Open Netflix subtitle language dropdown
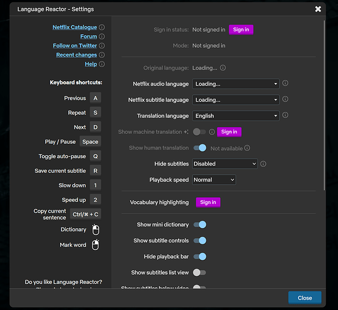Image resolution: width=338 pixels, height=310 pixels. (236, 100)
